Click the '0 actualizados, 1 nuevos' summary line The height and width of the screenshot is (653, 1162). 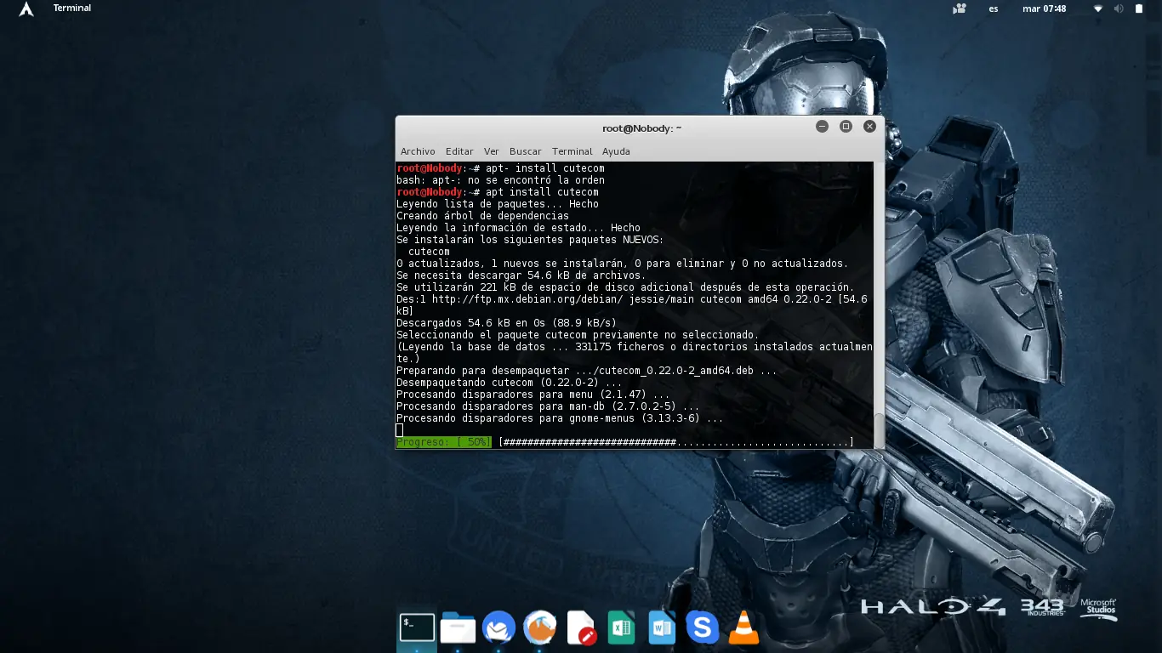pyautogui.click(x=622, y=264)
